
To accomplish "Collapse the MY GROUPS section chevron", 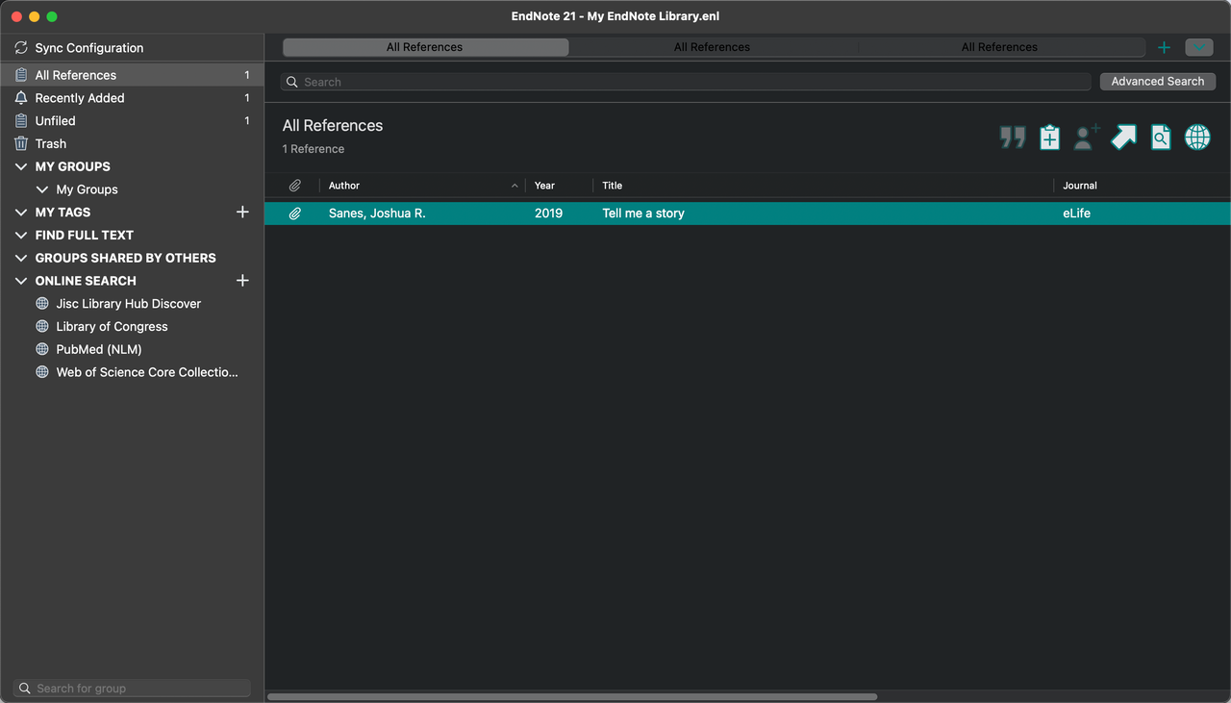I will click(x=21, y=166).
